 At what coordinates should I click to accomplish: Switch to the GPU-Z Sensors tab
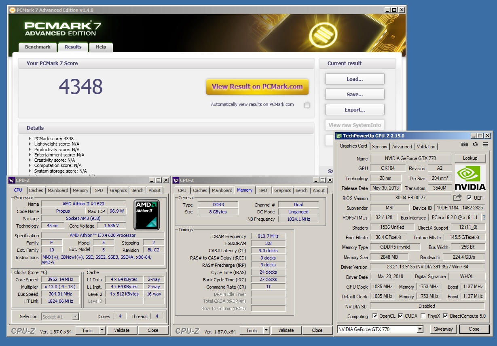pos(380,147)
